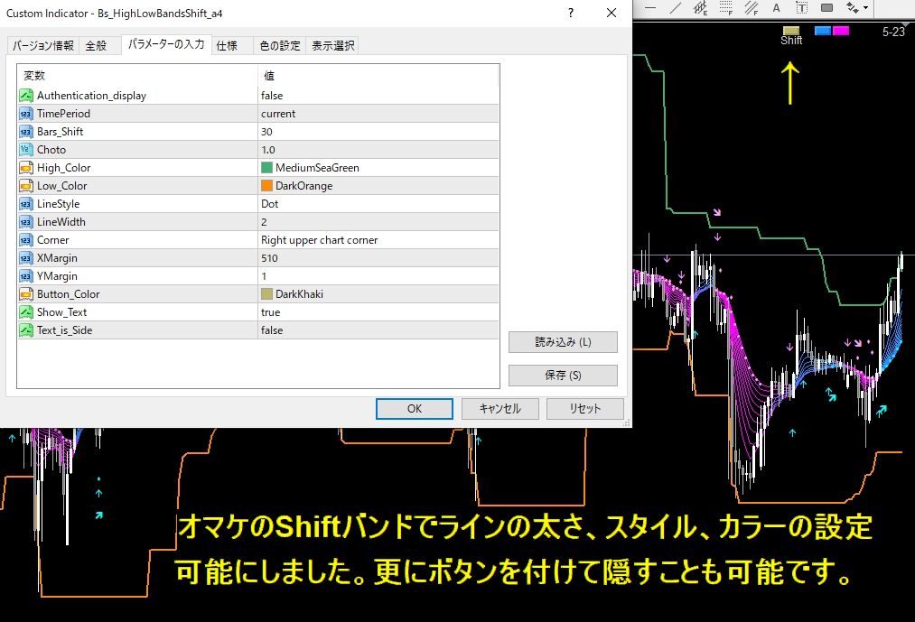This screenshot has width=915, height=622.
Task: Click the Choto value 1.0
Action: pyautogui.click(x=268, y=149)
